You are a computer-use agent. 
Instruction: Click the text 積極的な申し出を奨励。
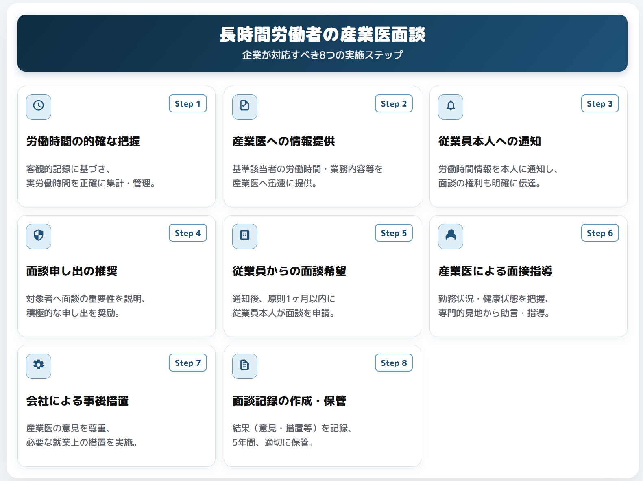tap(73, 313)
